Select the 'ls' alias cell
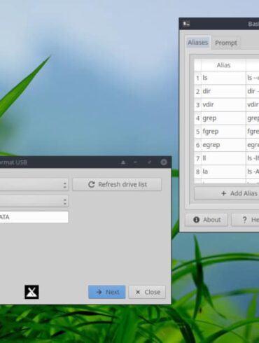Image resolution: width=259 pixels, height=343 pixels. pyautogui.click(x=223, y=78)
